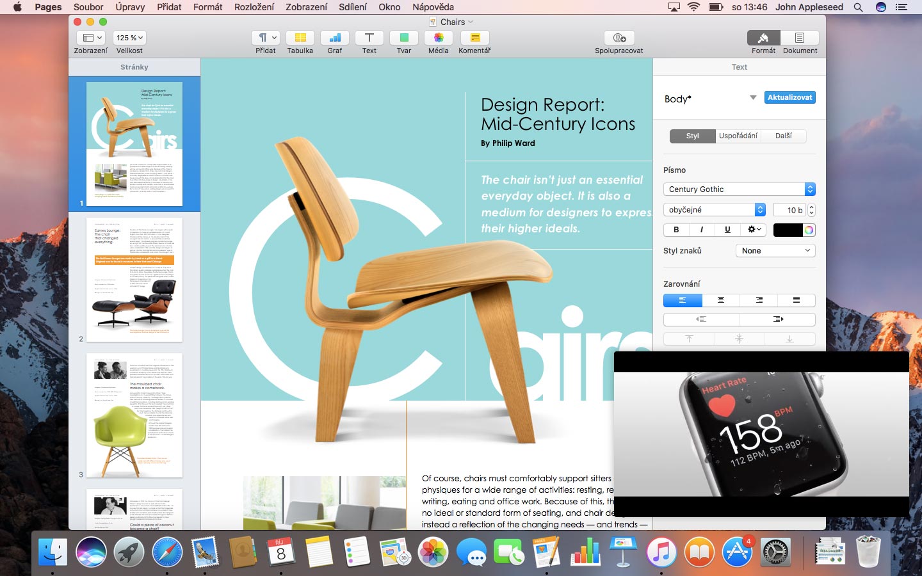Toggle italic formatting button
The image size is (922, 576).
click(702, 230)
